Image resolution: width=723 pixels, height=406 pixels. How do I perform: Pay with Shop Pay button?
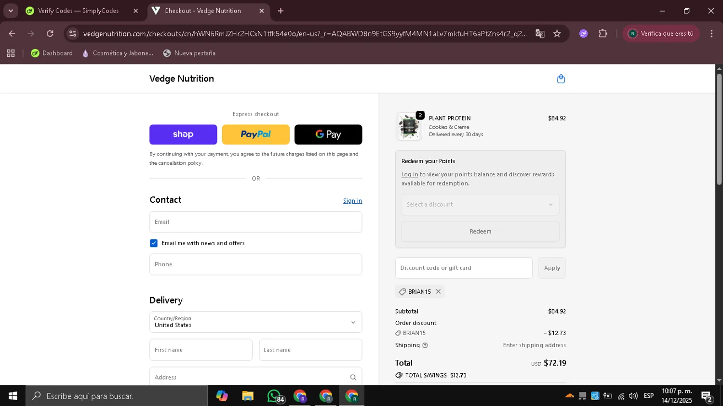click(x=183, y=134)
